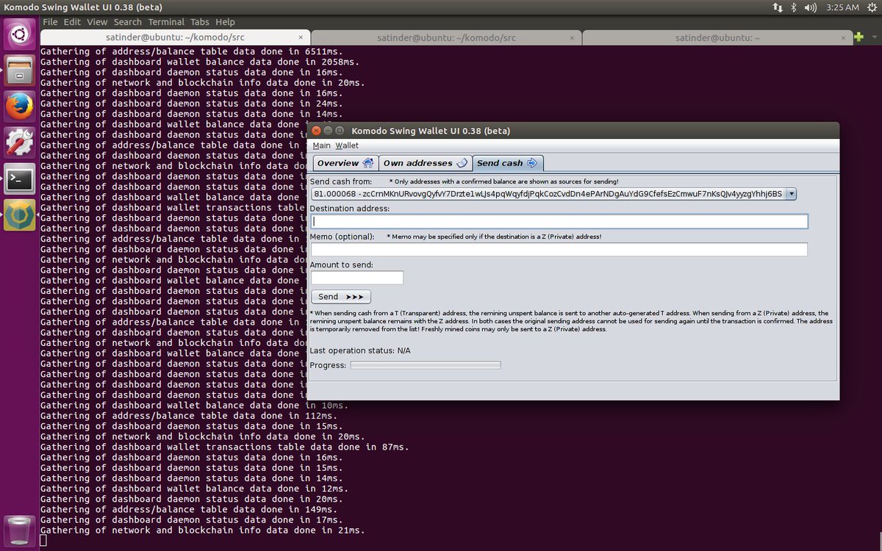Click terminal line ending 'done in 87ms.'

point(224,447)
